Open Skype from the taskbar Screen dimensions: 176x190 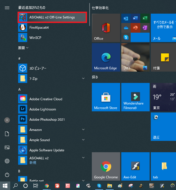[99, 186]
